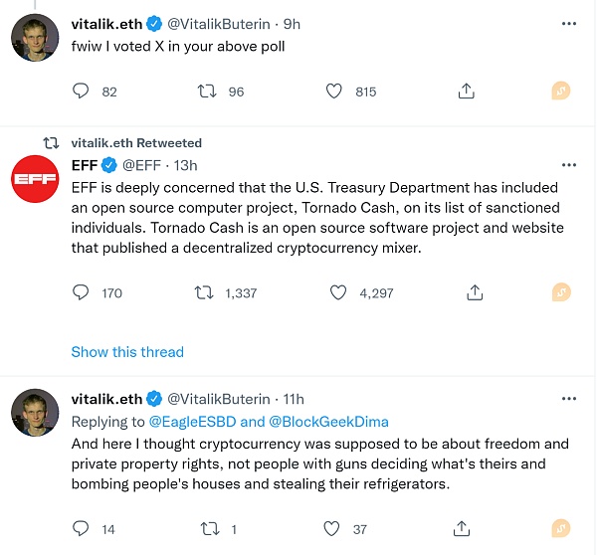The width and height of the screenshot is (597, 555).
Task: Retweet the 'fwiw I voted X' tweet
Action: (x=207, y=92)
